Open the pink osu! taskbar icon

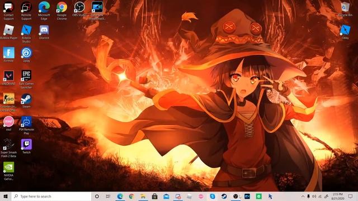tap(201, 196)
